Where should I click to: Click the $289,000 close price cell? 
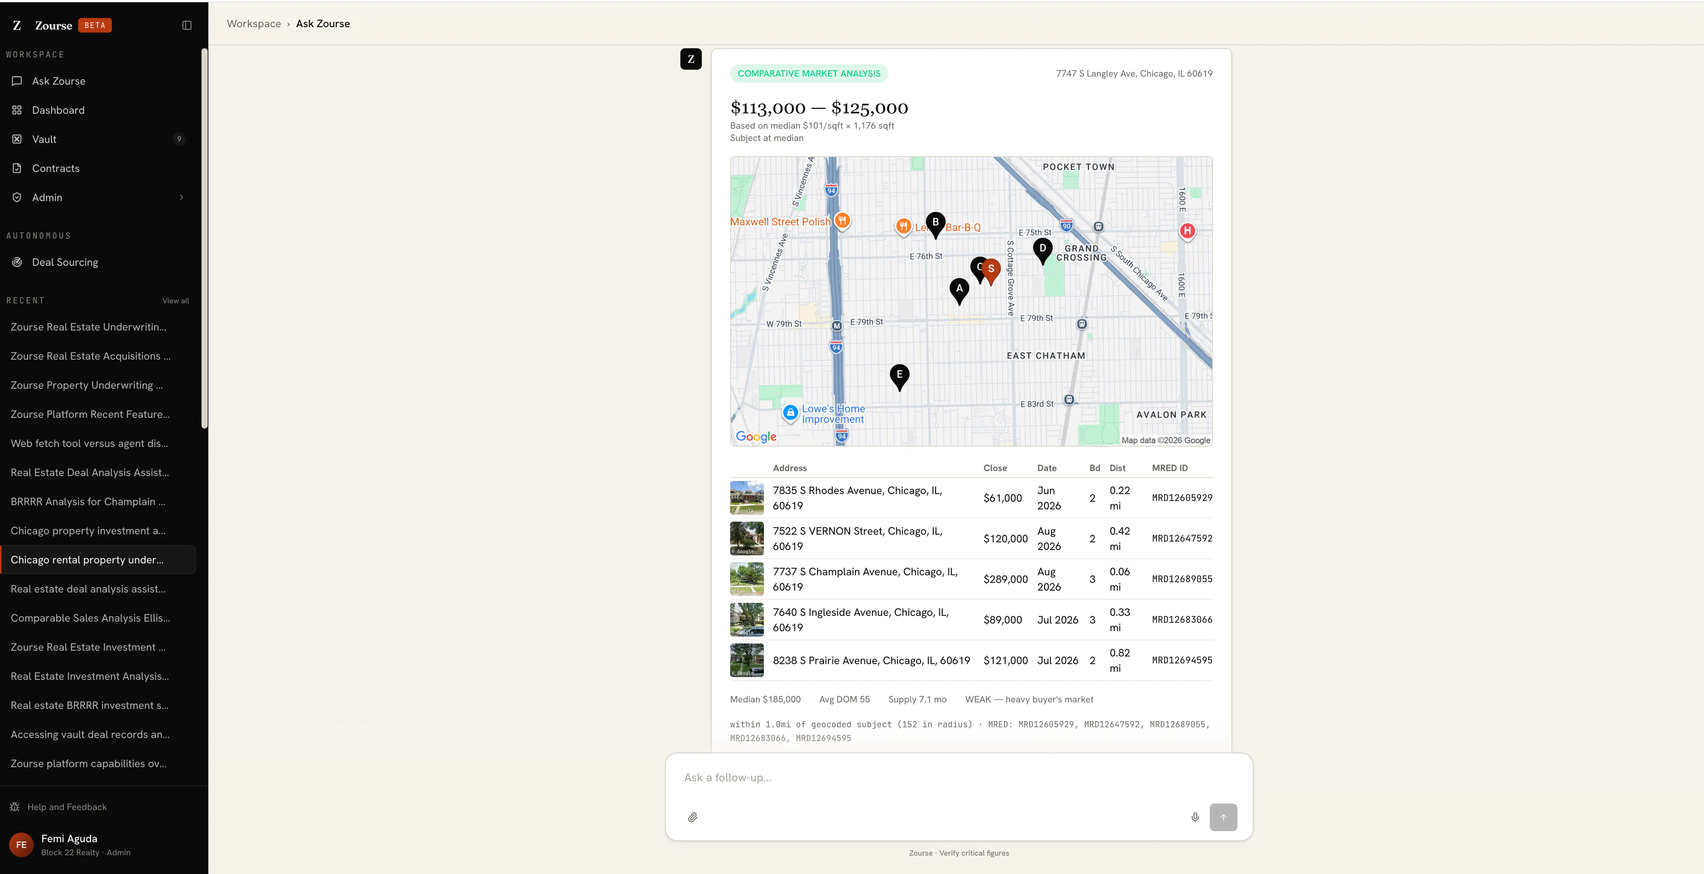click(1006, 579)
